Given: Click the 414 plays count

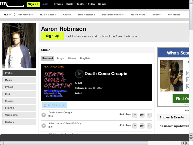Looking at the screenshot, I should (125, 125).
